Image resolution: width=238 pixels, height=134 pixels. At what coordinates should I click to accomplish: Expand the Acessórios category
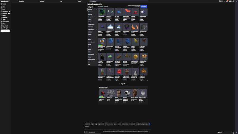click(x=92, y=10)
